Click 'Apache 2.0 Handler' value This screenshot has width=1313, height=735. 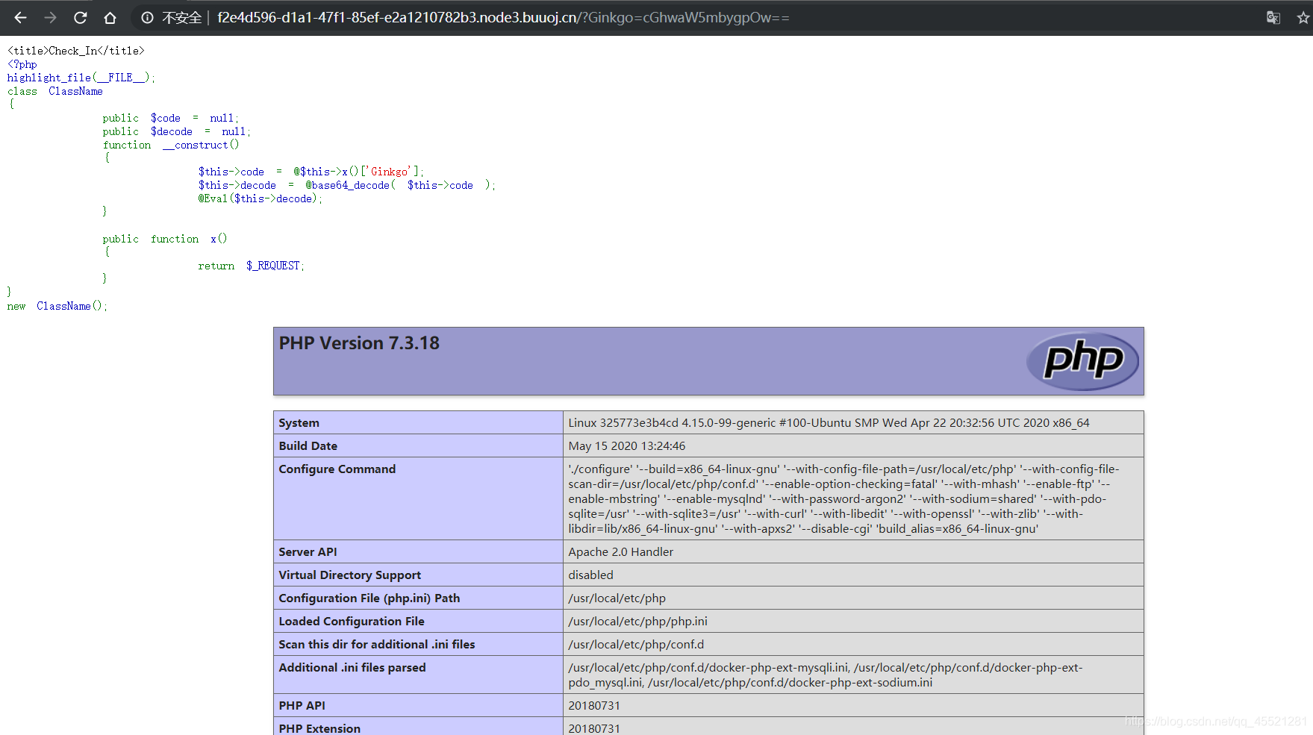[620, 552]
